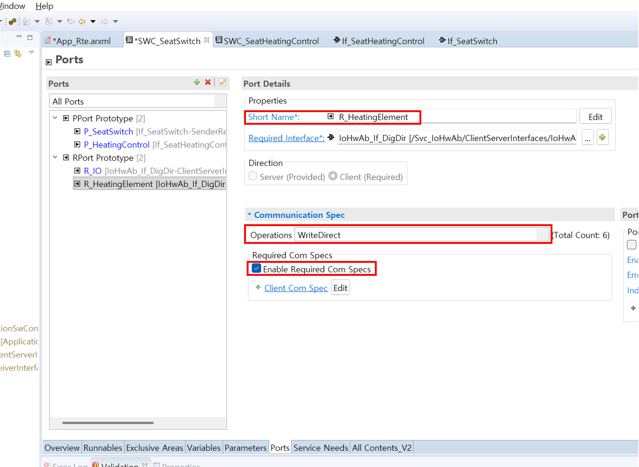This screenshot has height=467, width=639.
Task: Click the pencil edit port icon
Action: point(223,82)
